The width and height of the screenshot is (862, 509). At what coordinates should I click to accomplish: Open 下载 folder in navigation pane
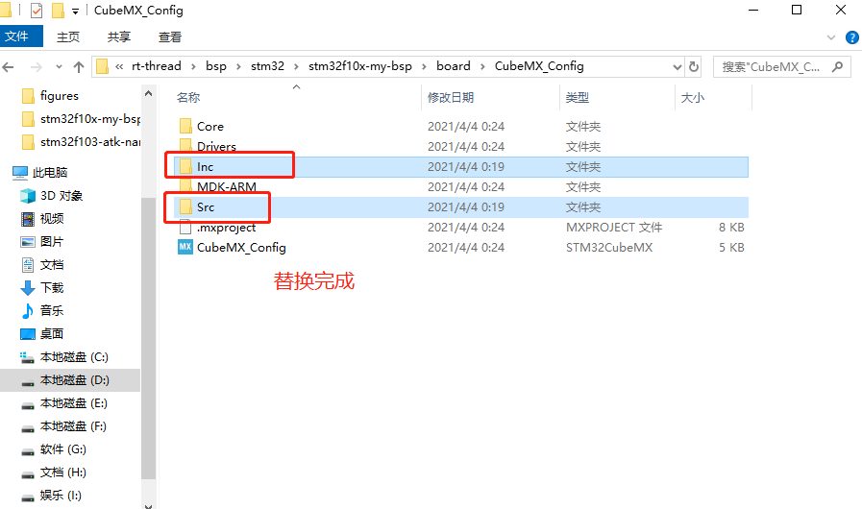[52, 287]
